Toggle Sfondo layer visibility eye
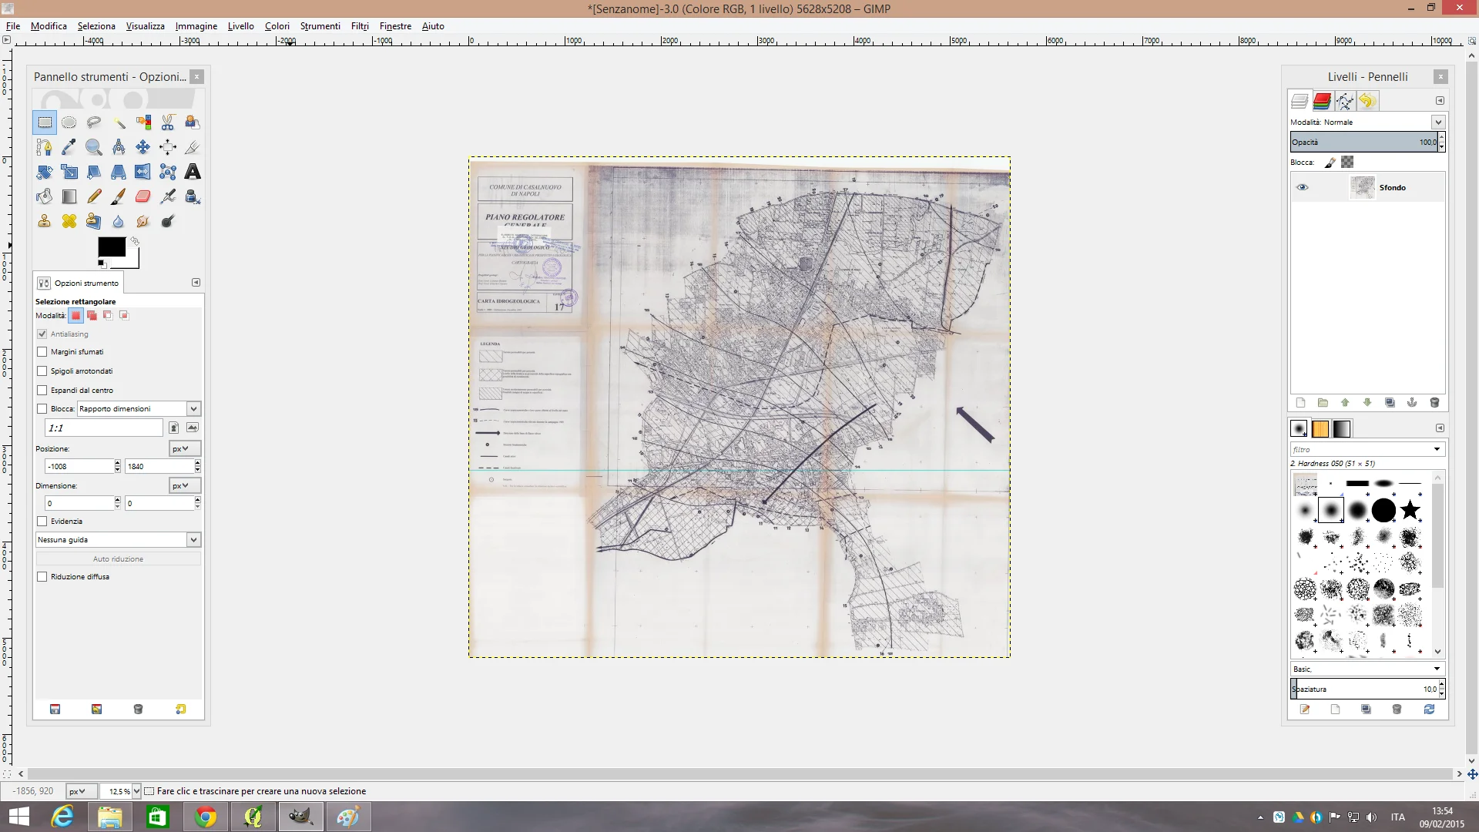The height and width of the screenshot is (832, 1479). pyautogui.click(x=1302, y=187)
